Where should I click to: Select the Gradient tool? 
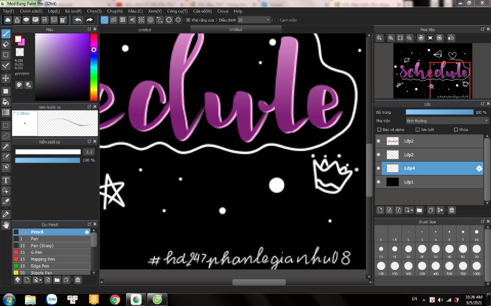[6, 112]
